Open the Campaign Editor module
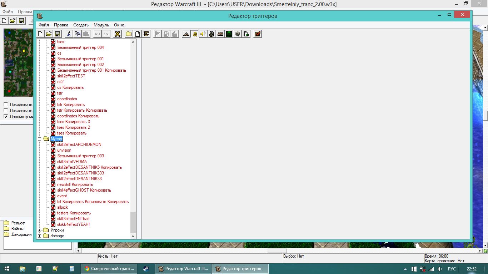This screenshot has width=488, height=274. 220,34
